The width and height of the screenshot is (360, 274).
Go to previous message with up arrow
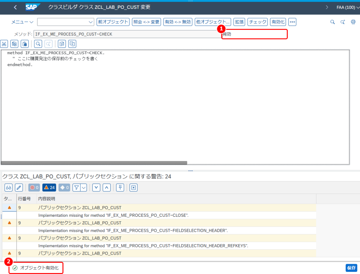[x=107, y=188]
